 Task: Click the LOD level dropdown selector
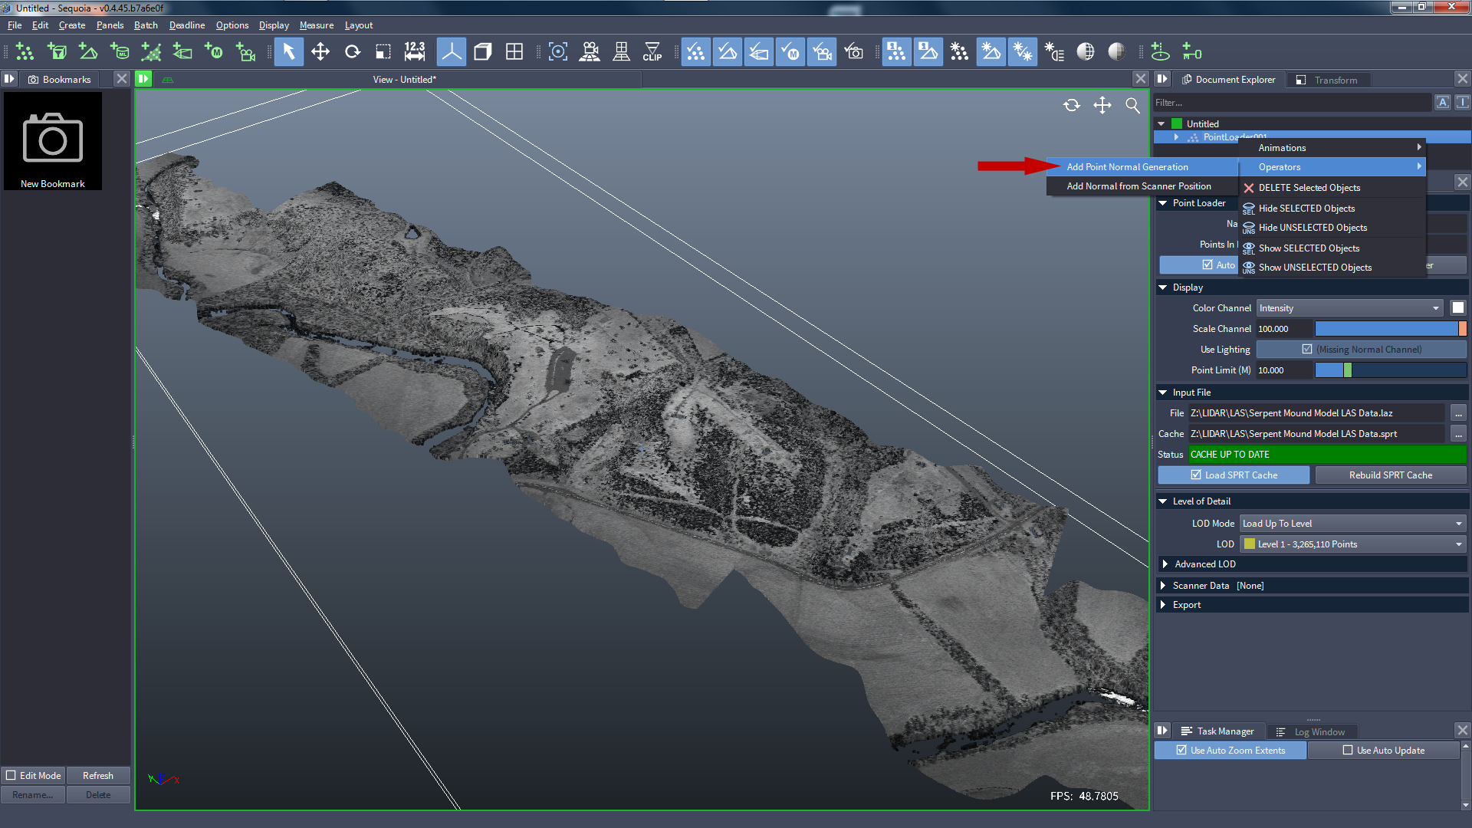1351,544
